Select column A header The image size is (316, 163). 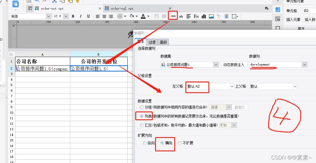[x=43, y=54]
